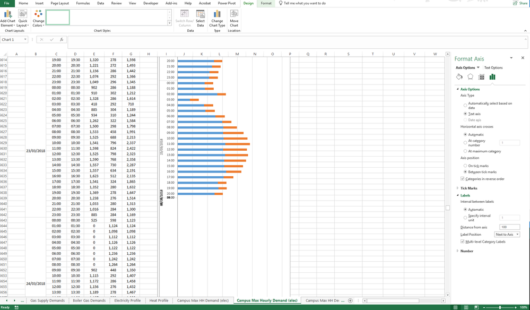Select 'Between tick marks' axis position

tap(465, 172)
